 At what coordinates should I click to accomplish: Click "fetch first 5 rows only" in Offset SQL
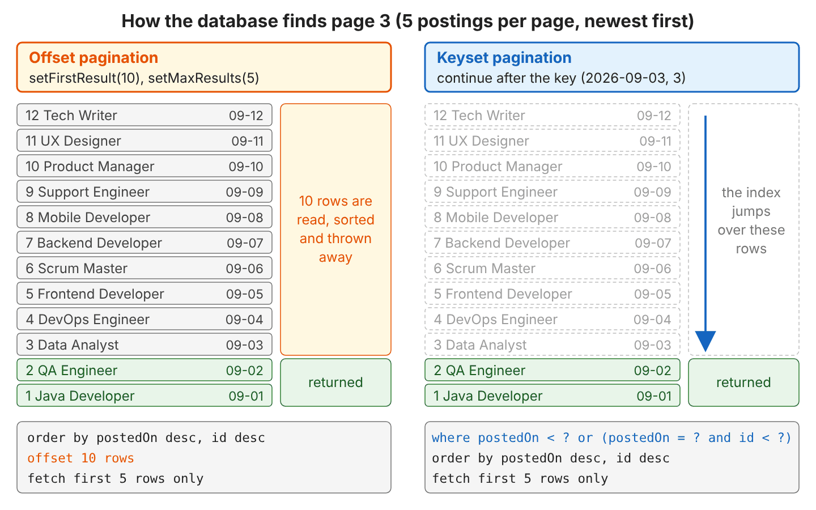116,478
